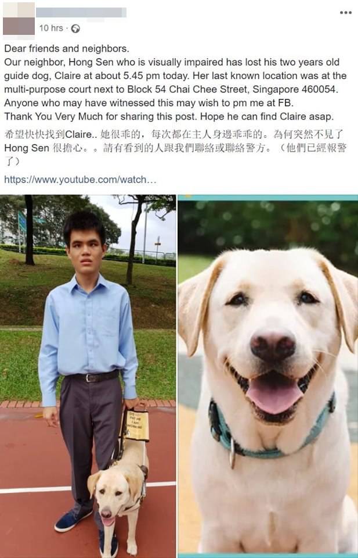
Task: Click the metal tag hanging from teal collar
Action: click(232, 453)
